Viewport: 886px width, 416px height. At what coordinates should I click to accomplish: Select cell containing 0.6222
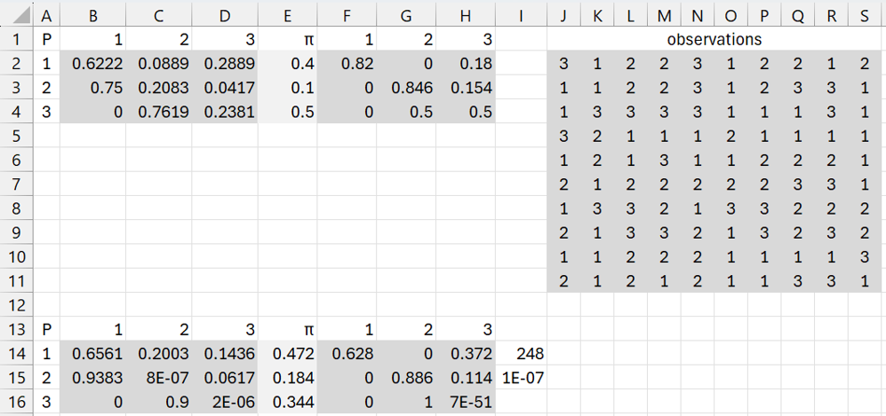[93, 64]
